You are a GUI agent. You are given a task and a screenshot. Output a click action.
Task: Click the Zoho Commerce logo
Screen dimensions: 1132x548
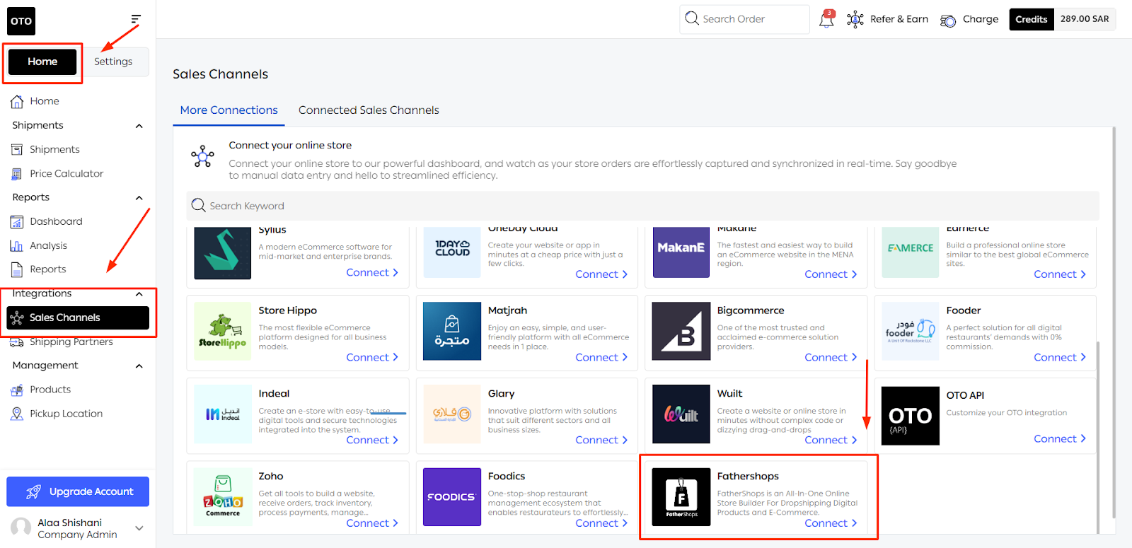pos(223,497)
